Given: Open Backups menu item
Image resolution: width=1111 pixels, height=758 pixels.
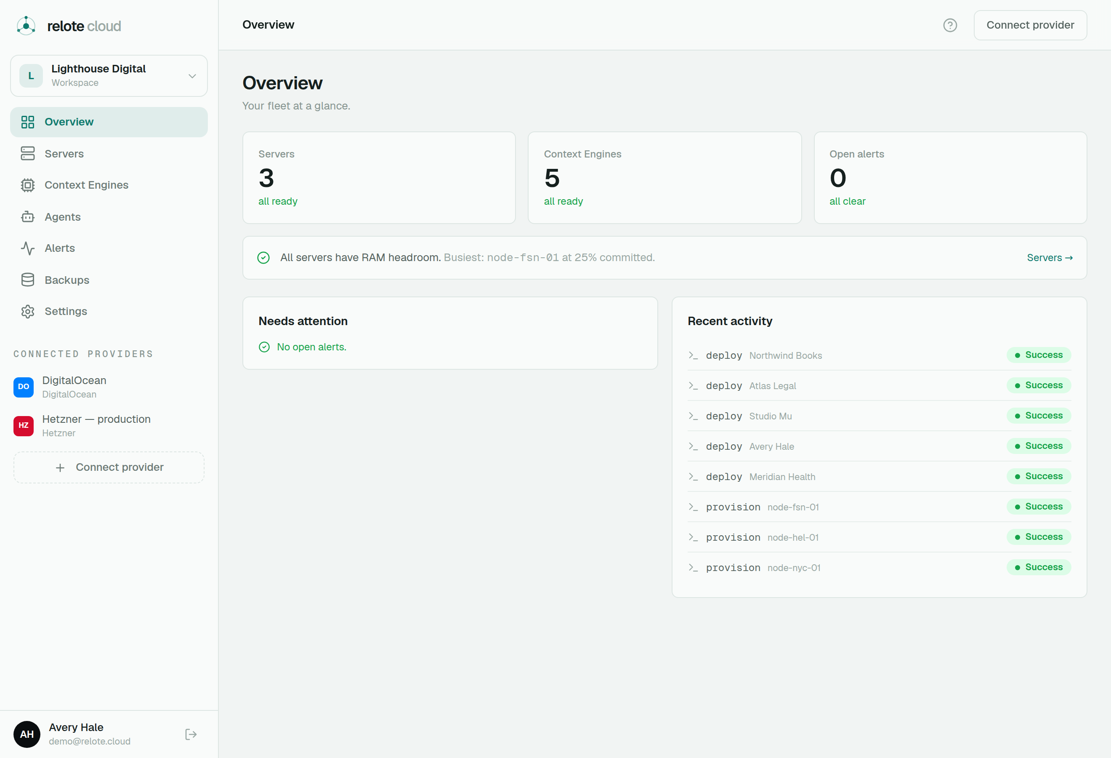Looking at the screenshot, I should (x=109, y=280).
